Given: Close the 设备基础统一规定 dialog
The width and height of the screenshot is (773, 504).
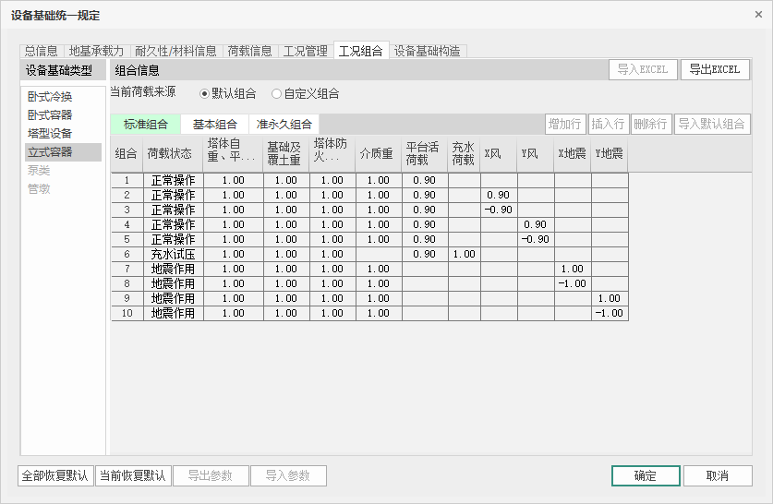Looking at the screenshot, I should pos(758,15).
